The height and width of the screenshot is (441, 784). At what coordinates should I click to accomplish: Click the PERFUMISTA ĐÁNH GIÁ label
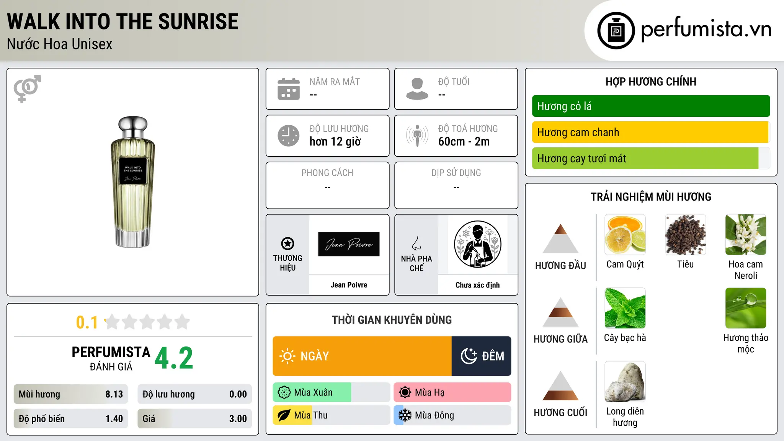[x=111, y=358]
